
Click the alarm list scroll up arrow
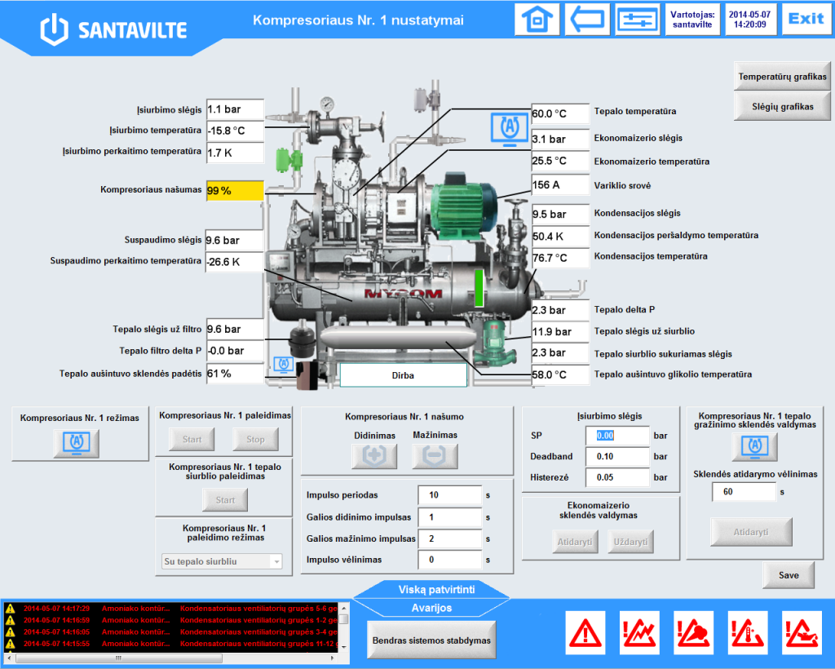point(344,608)
